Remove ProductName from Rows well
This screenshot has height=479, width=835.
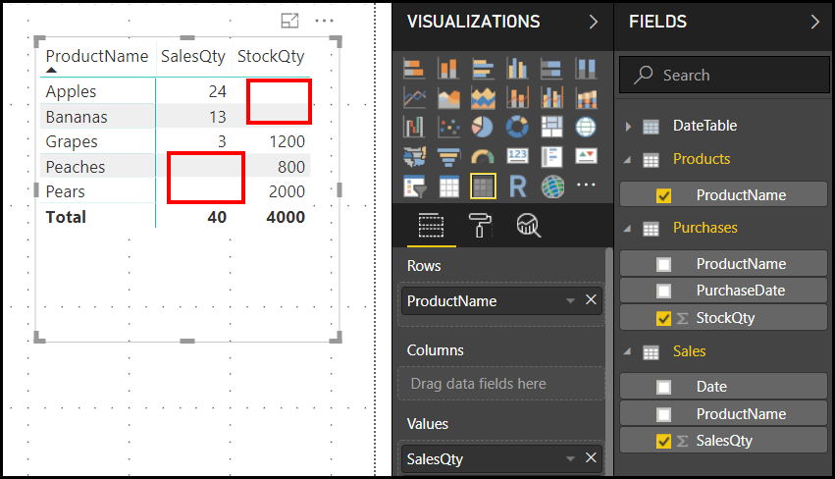point(591,300)
